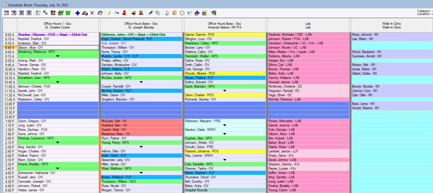
Task: Refresh the schedule with the recycle icon
Action: (x=100, y=13)
